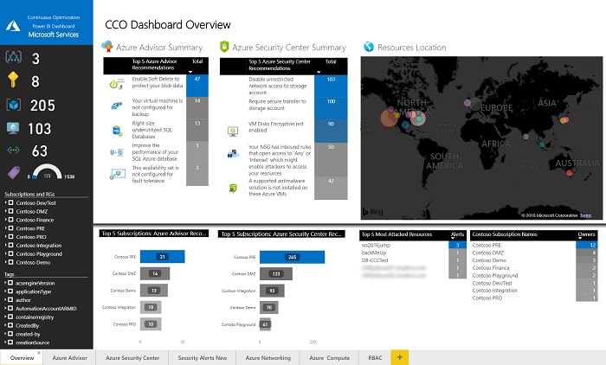The height and width of the screenshot is (365, 606).
Task: Check the Contoso DMZ checkbox
Action: pos(10,211)
